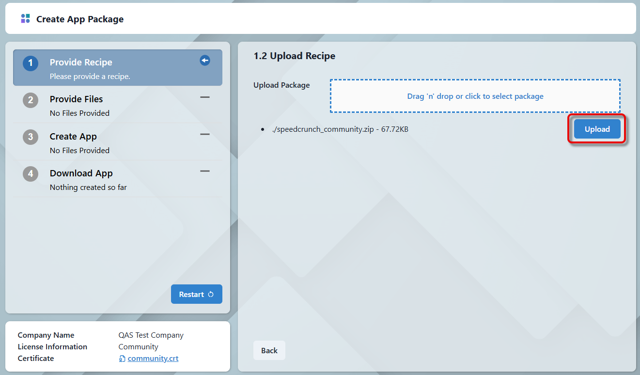Click the step 1 number circle
The width and height of the screenshot is (640, 375).
click(31, 63)
